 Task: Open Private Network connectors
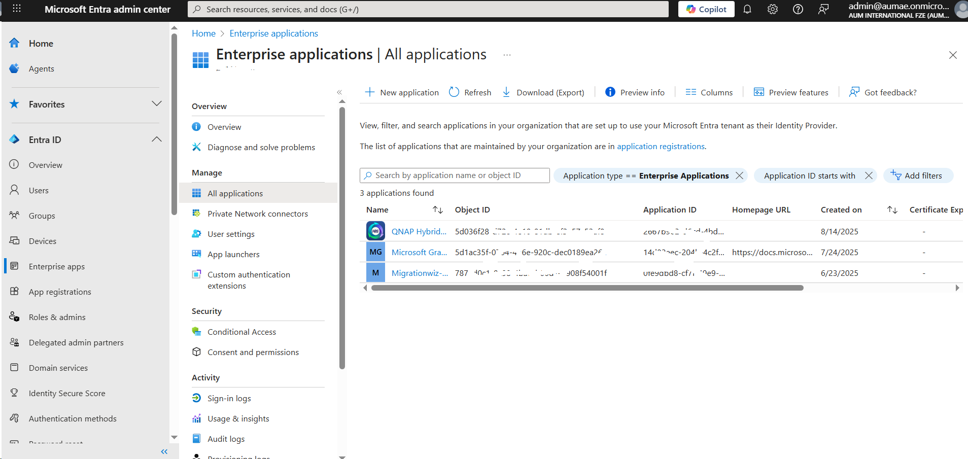click(258, 214)
